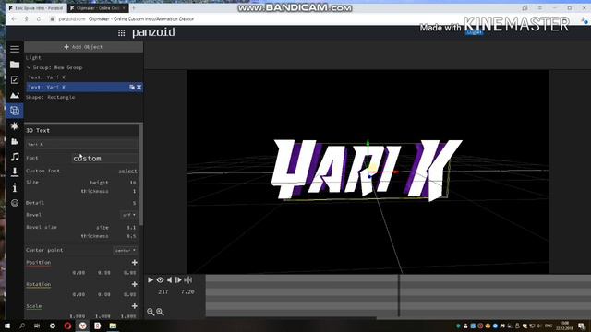
Task: Switch to the Clipmaker browser tab
Action: (98, 8)
